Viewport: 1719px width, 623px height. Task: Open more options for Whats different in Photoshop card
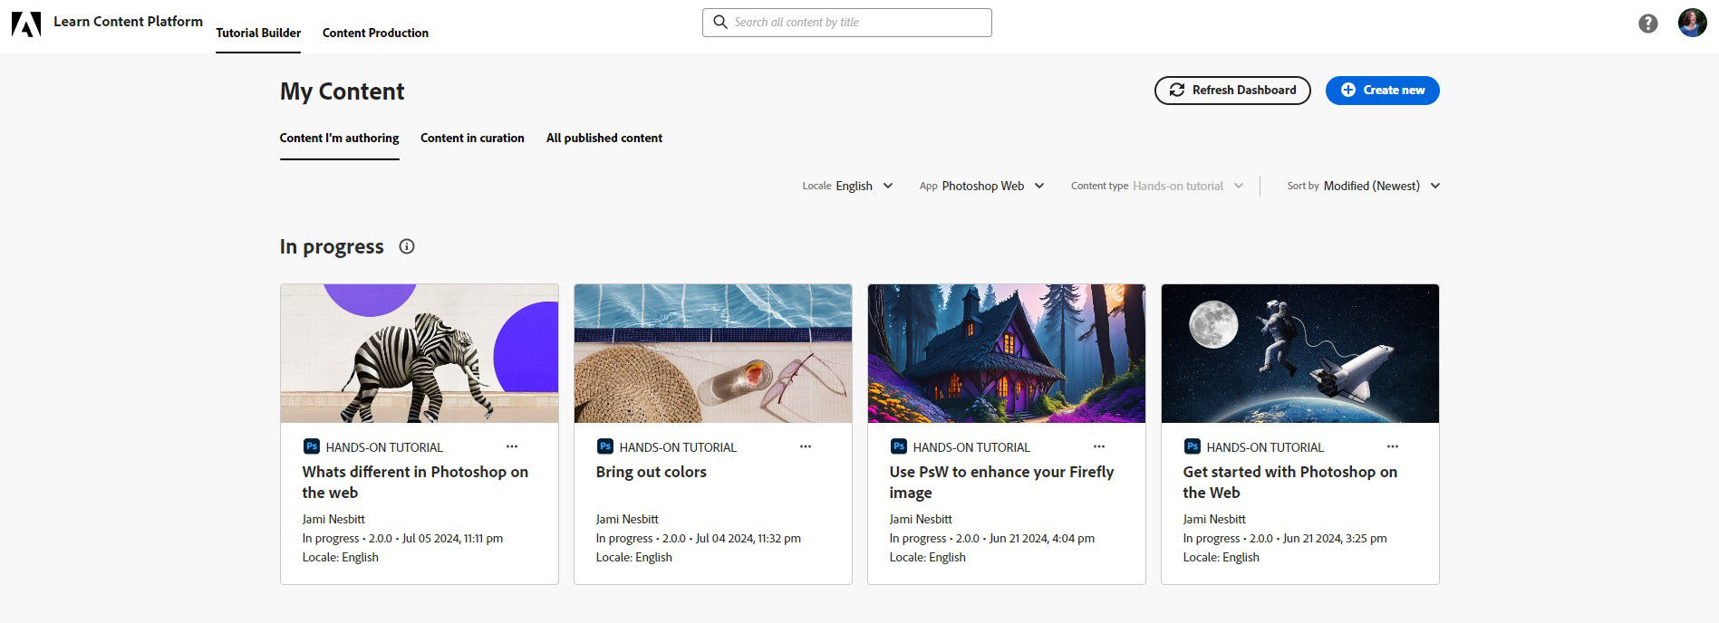click(512, 446)
